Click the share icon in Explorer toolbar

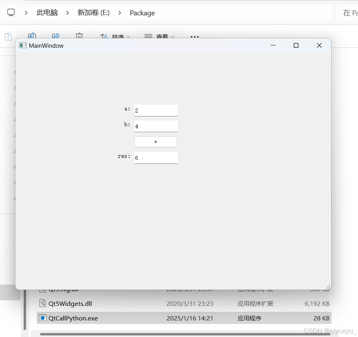(x=56, y=36)
